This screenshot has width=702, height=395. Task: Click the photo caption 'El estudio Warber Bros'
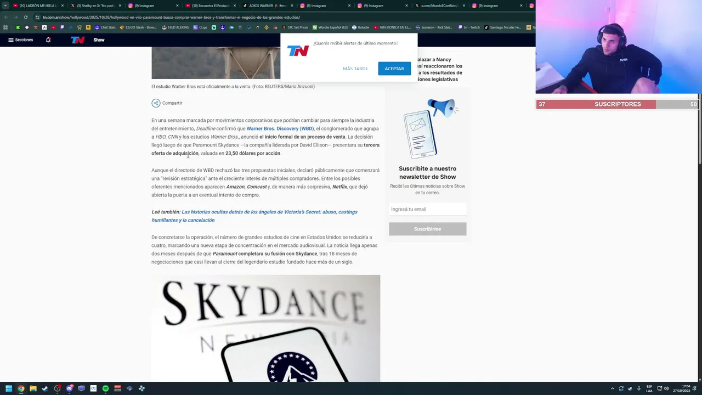point(233,87)
